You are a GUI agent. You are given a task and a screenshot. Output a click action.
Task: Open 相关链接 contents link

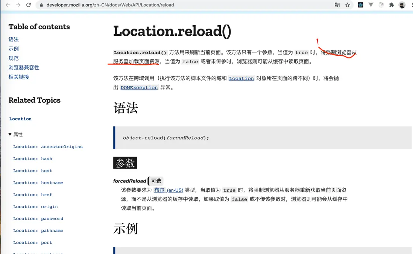pyautogui.click(x=19, y=77)
